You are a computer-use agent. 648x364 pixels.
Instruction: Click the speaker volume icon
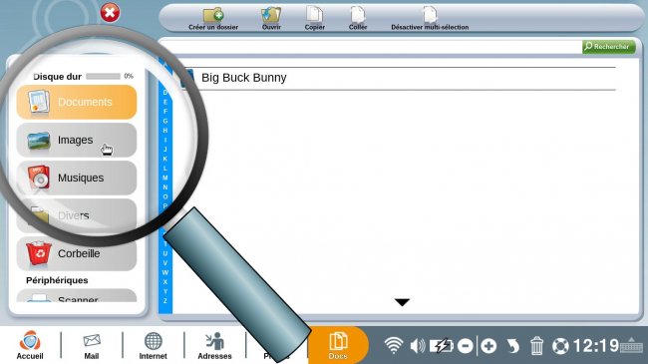coord(418,345)
